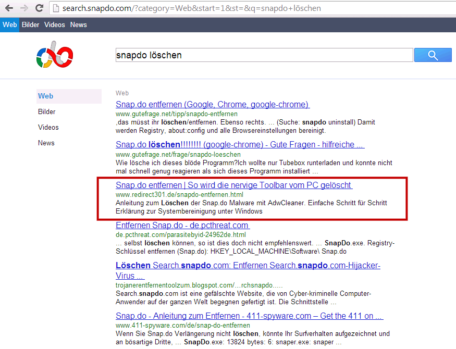Choose Bilder in the left sidebar

[46, 111]
